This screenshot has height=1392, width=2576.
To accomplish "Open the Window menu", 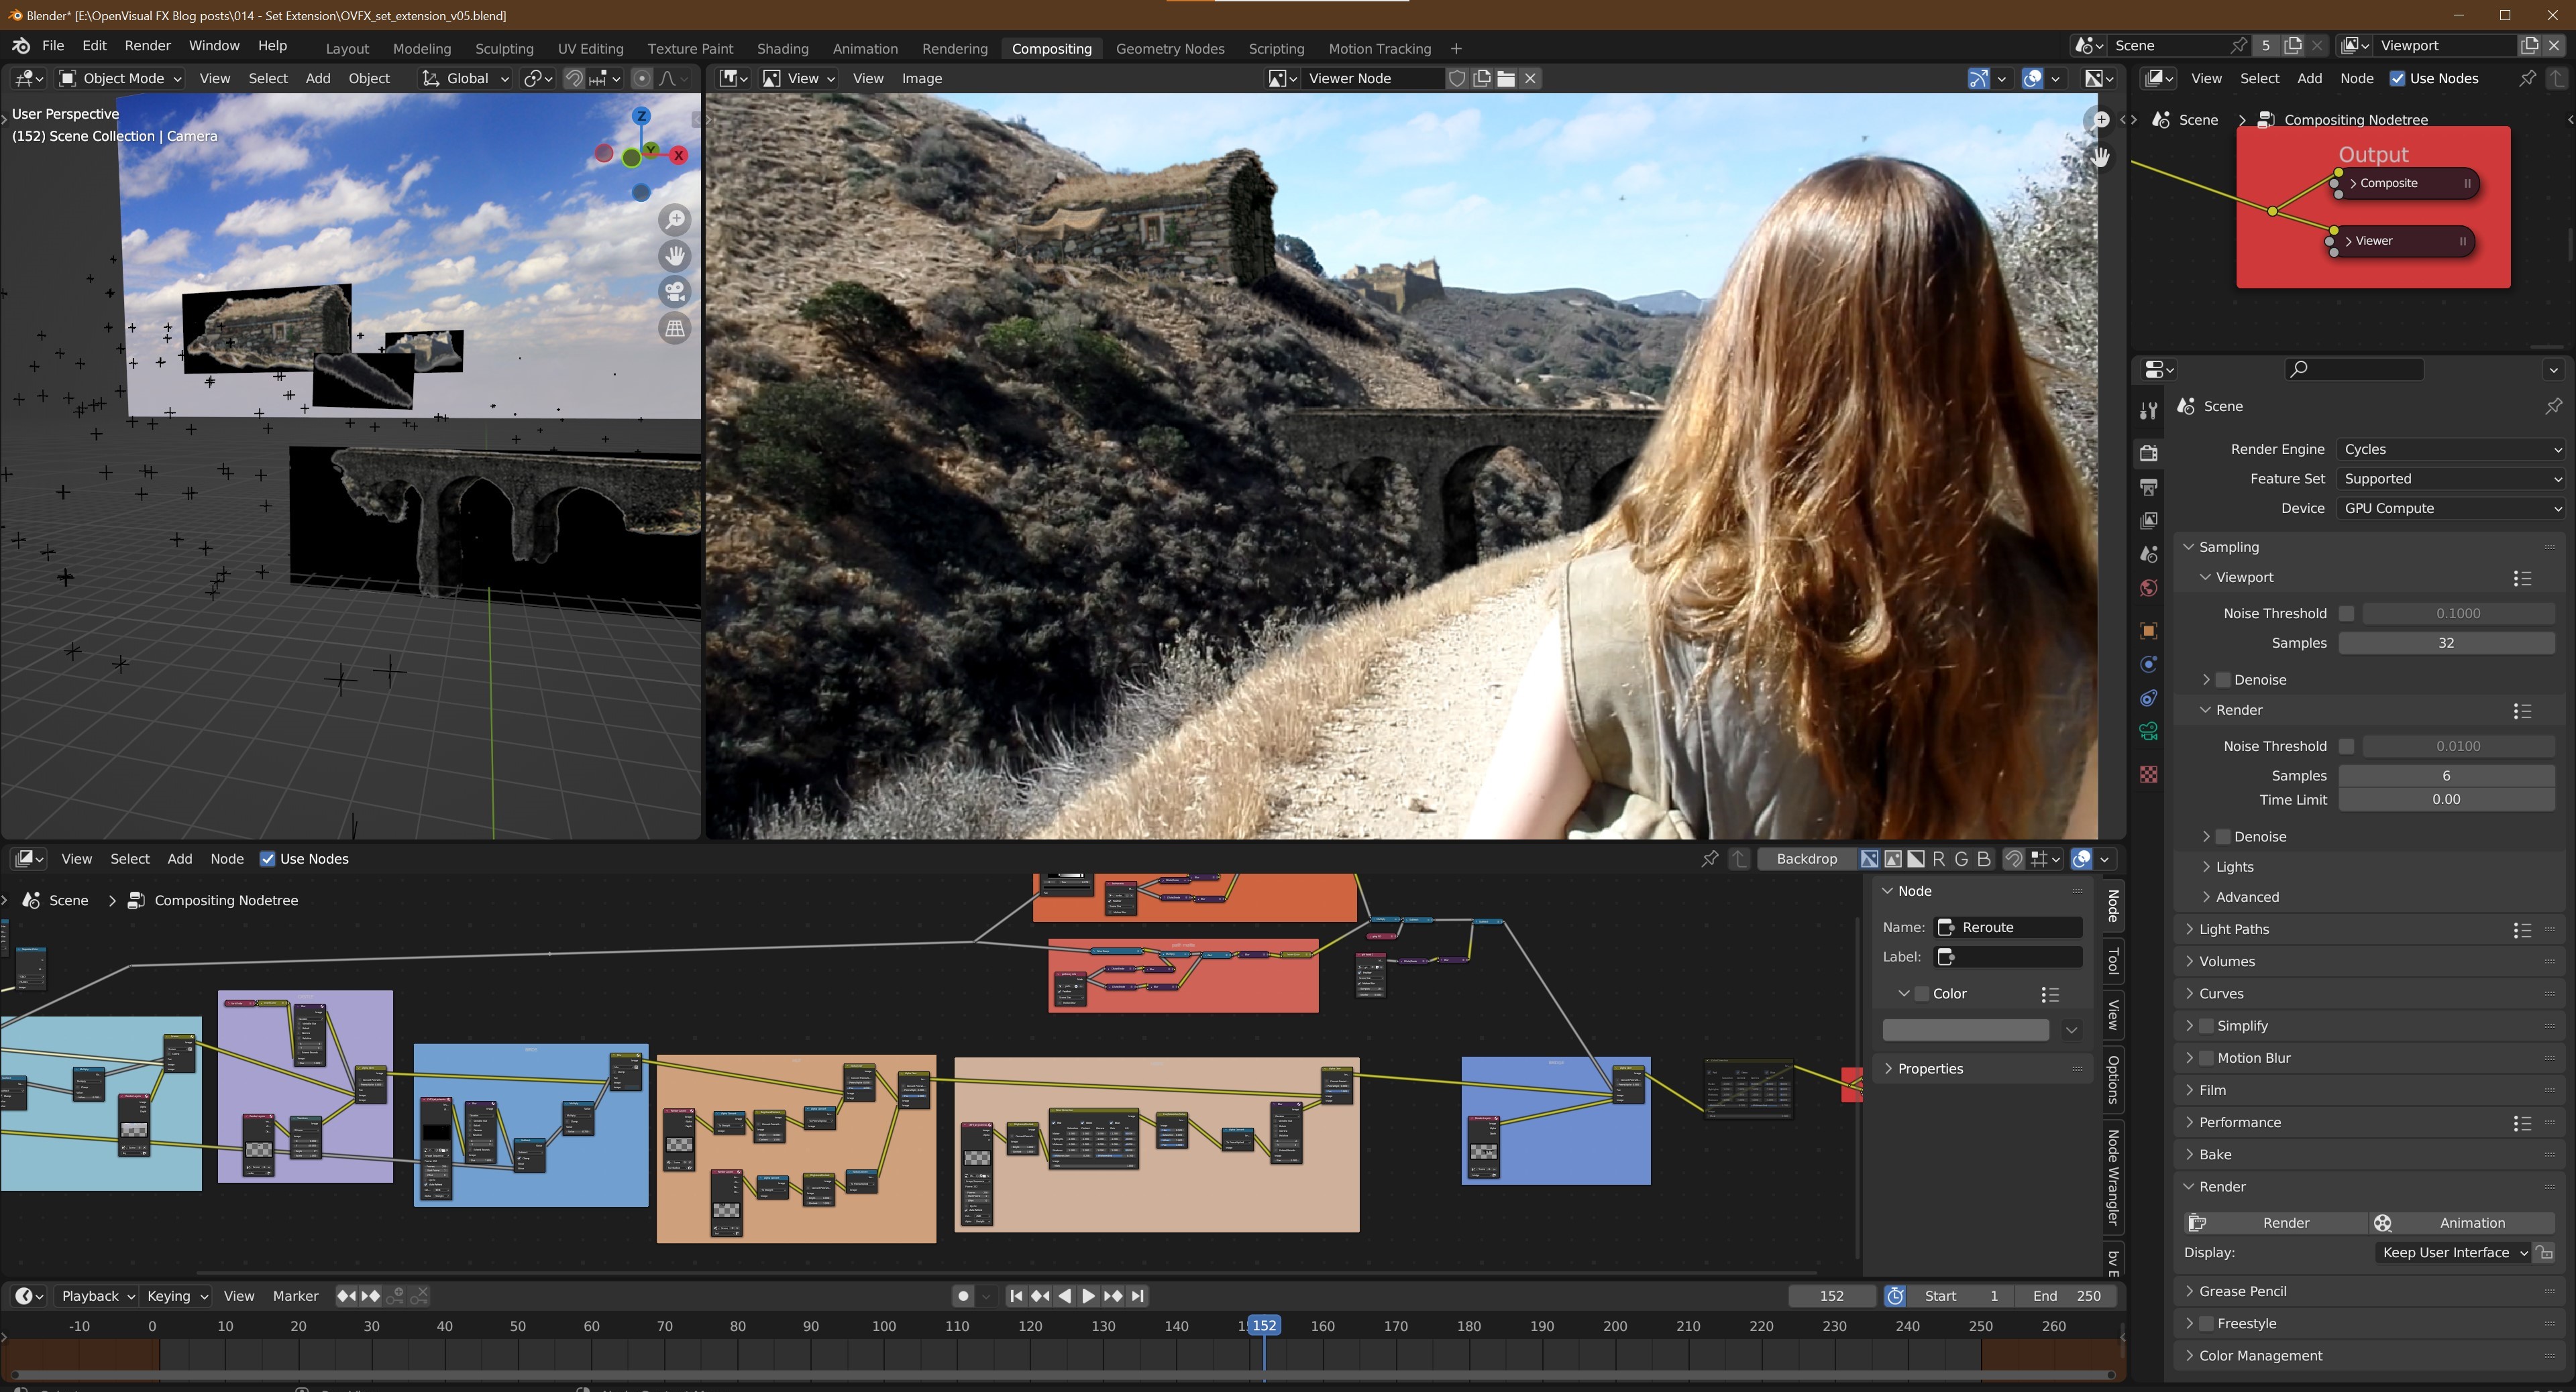I will tap(214, 45).
